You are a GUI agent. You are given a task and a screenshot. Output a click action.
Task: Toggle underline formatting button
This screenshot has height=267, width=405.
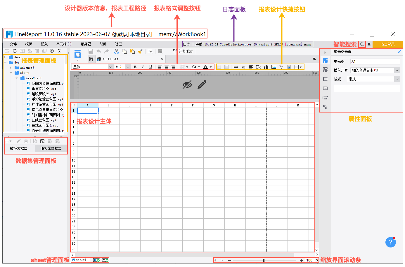[x=150, y=67]
